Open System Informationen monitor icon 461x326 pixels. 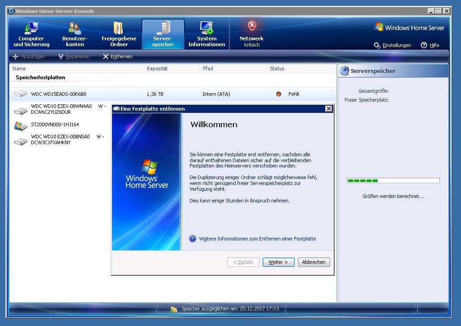(207, 28)
